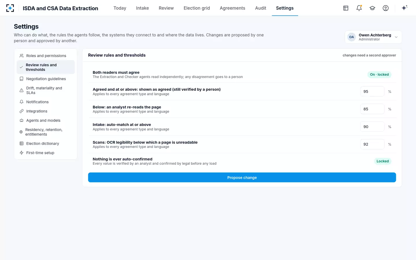Open Roles and permissions settings
The height and width of the screenshot is (260, 416).
(x=46, y=56)
